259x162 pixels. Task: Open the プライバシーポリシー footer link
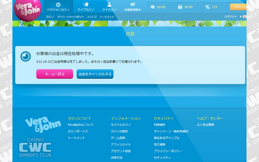pos(168,151)
